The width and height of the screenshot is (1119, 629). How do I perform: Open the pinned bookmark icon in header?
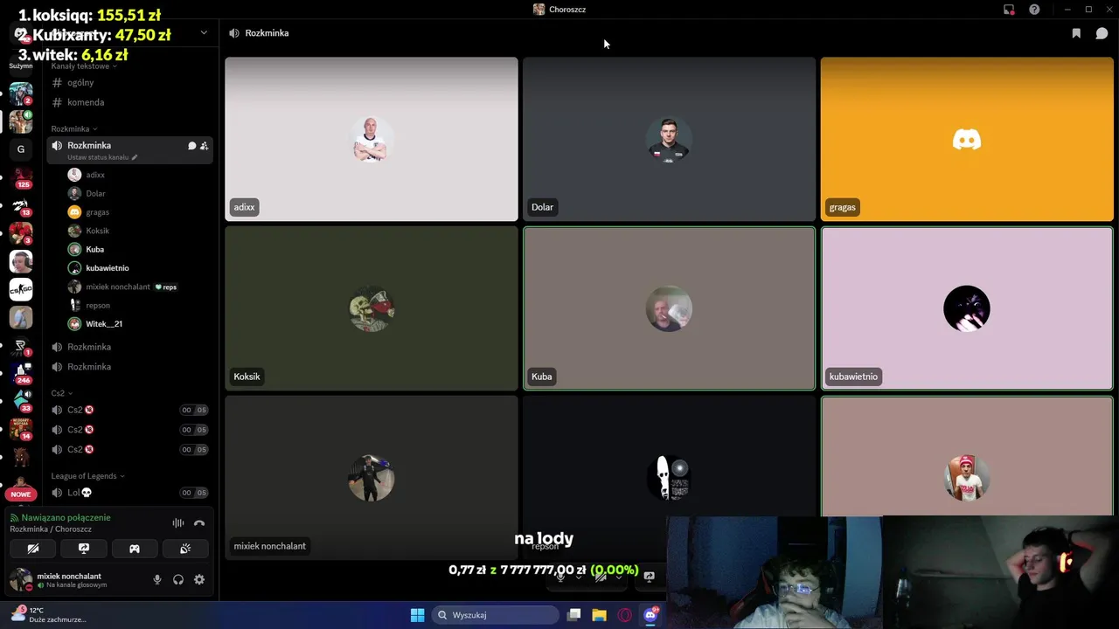click(1076, 33)
